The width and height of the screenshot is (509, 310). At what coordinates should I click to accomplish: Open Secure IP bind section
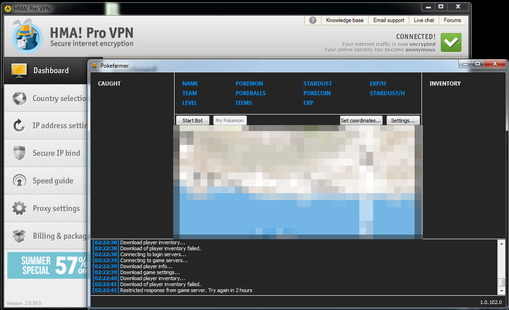click(x=46, y=153)
